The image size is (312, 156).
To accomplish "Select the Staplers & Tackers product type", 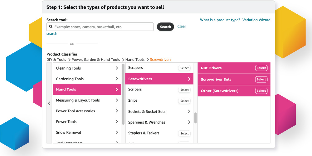I will pos(184,133).
